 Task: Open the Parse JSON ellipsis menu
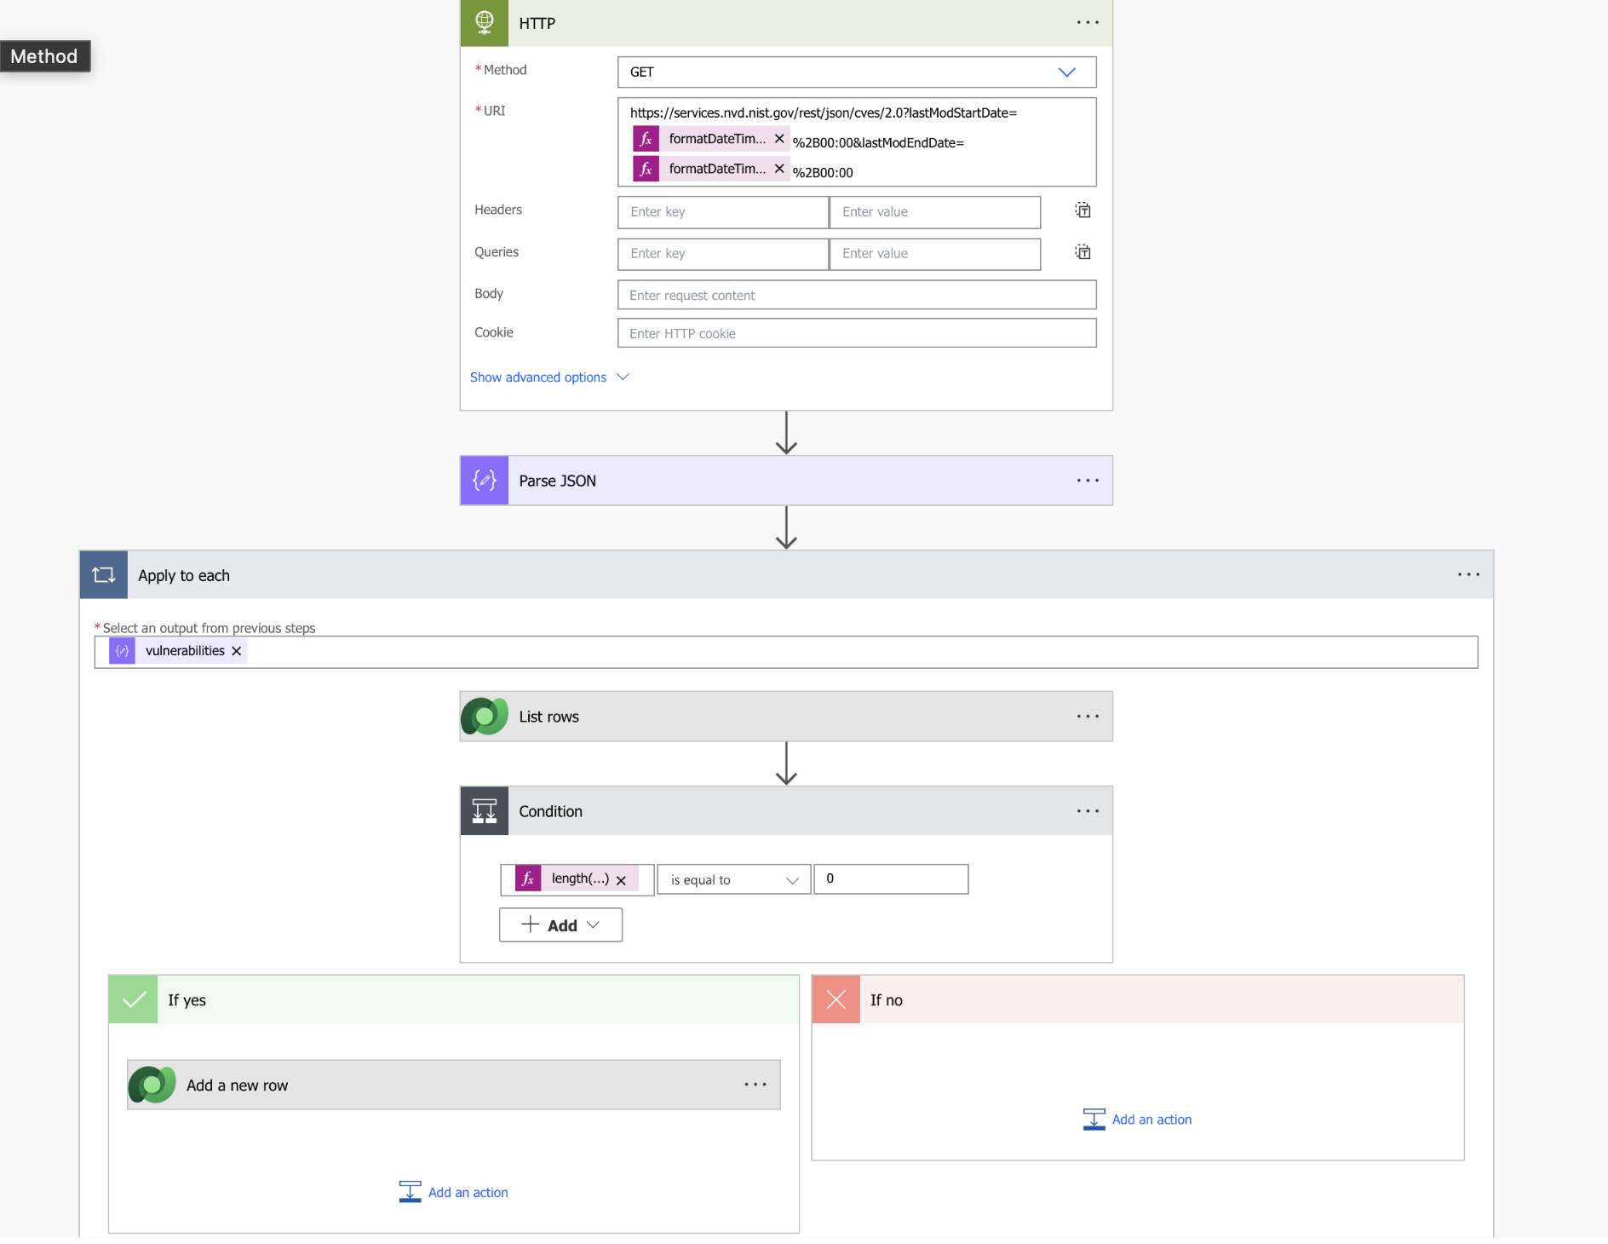(1088, 481)
